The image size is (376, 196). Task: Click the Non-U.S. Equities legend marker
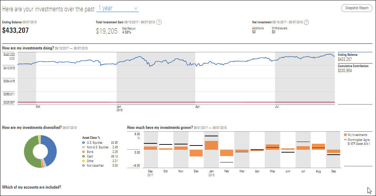pyautogui.click(x=83, y=147)
